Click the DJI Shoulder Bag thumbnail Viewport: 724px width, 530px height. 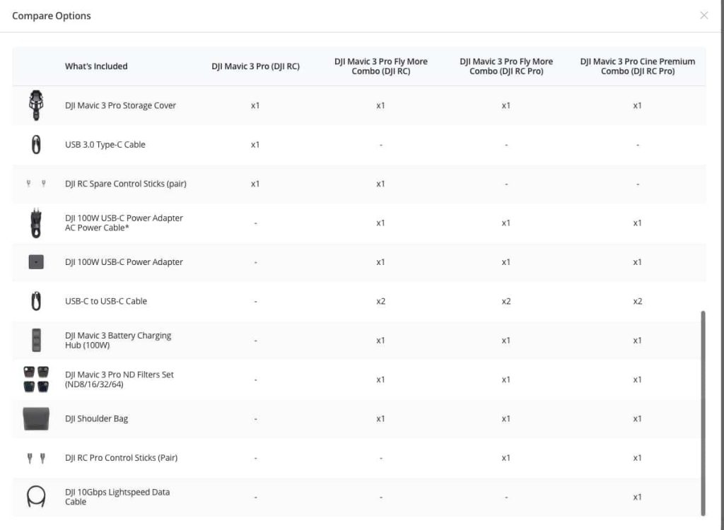tap(36, 418)
